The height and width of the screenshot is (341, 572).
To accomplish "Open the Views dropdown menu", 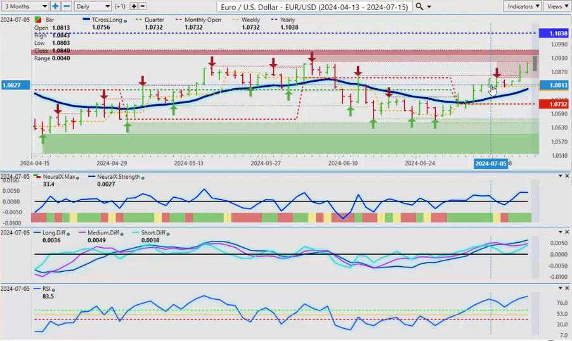I will pyautogui.click(x=557, y=6).
